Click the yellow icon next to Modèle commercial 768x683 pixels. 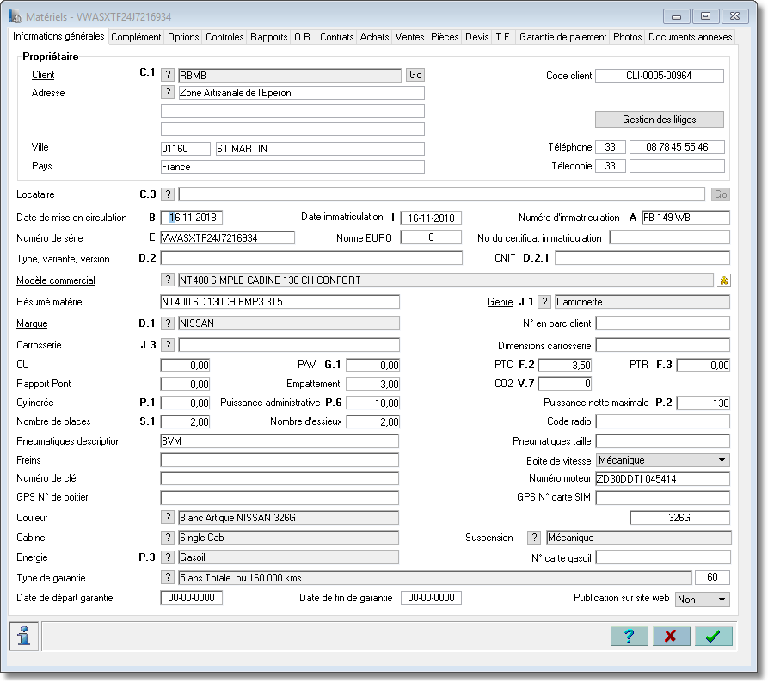(x=723, y=280)
